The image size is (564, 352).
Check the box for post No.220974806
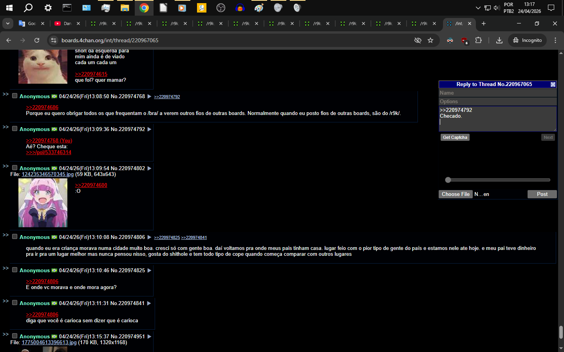(x=14, y=237)
